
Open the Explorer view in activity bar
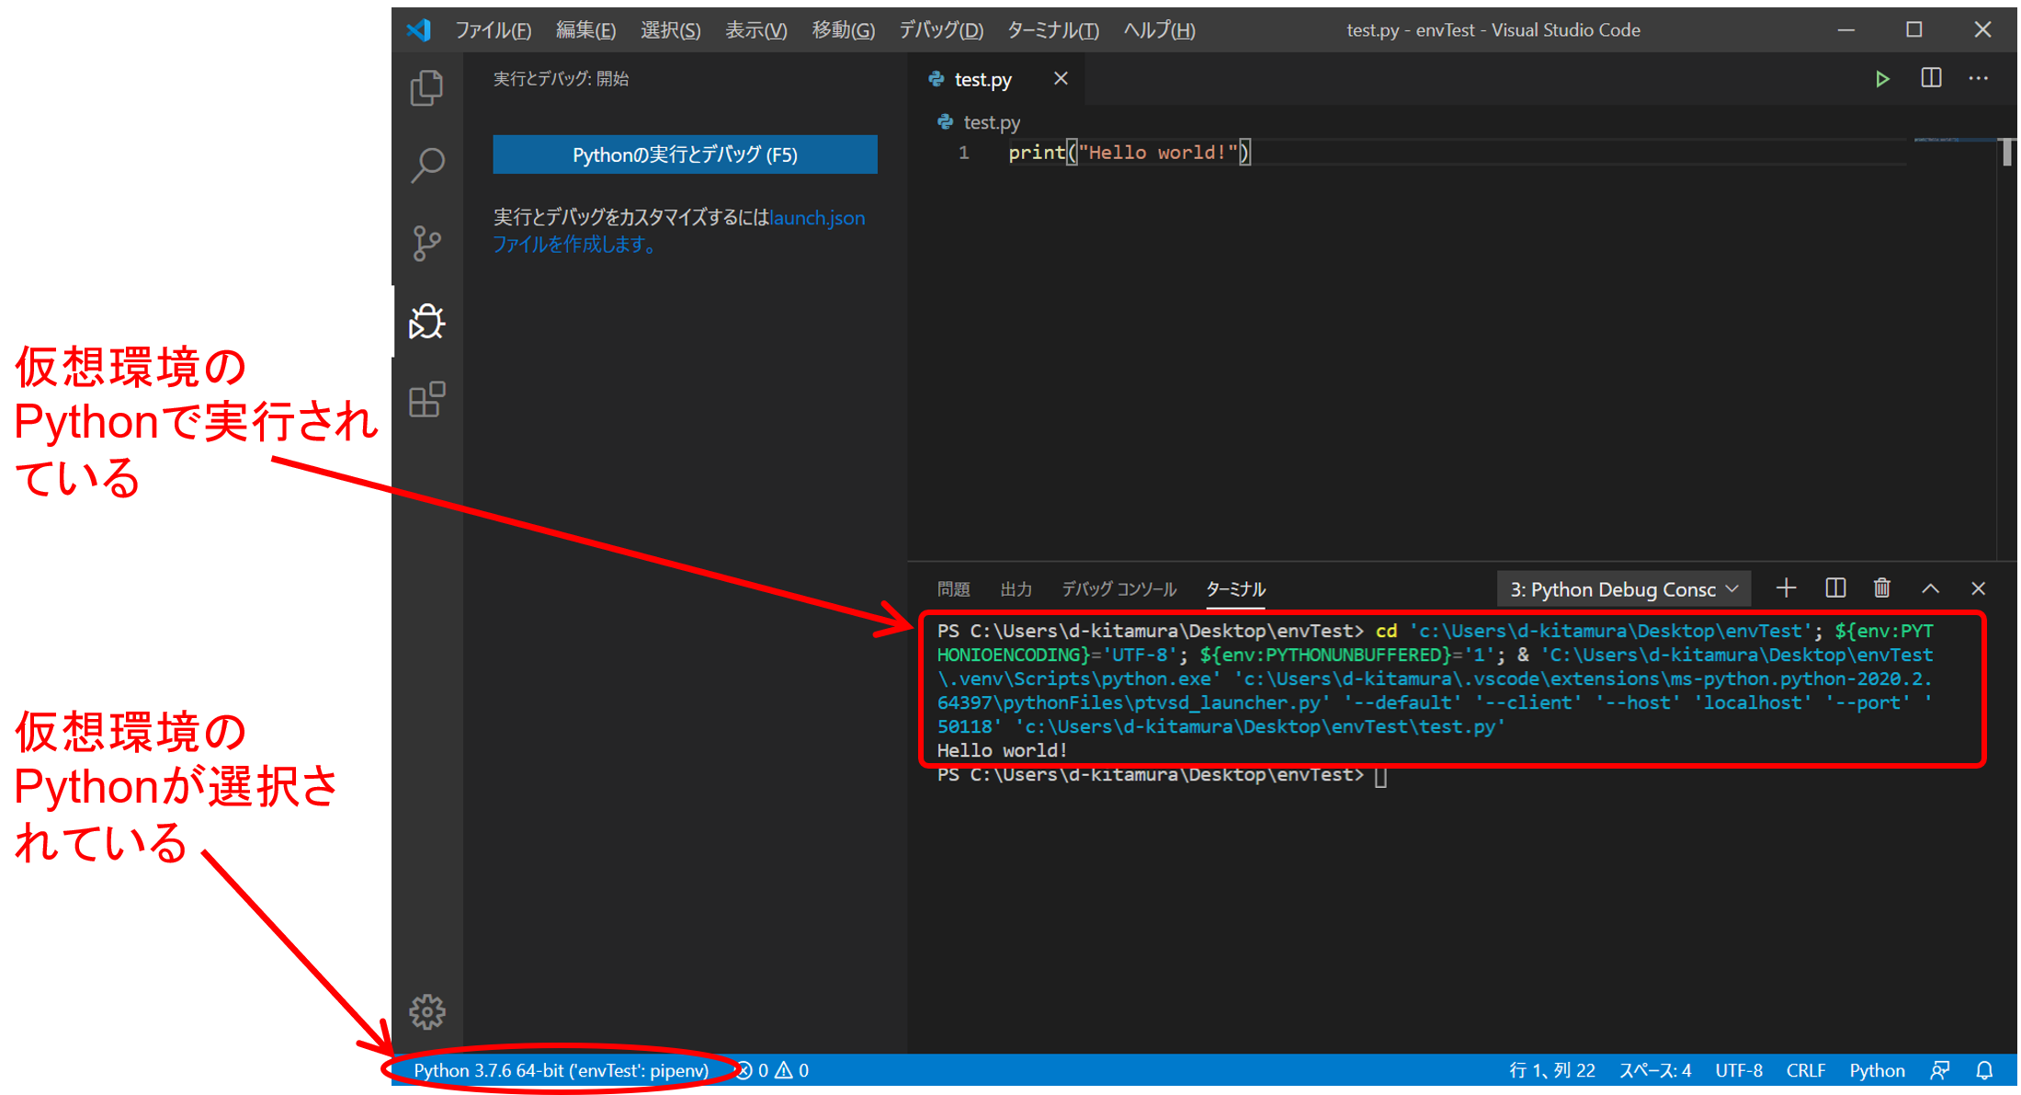(x=426, y=88)
